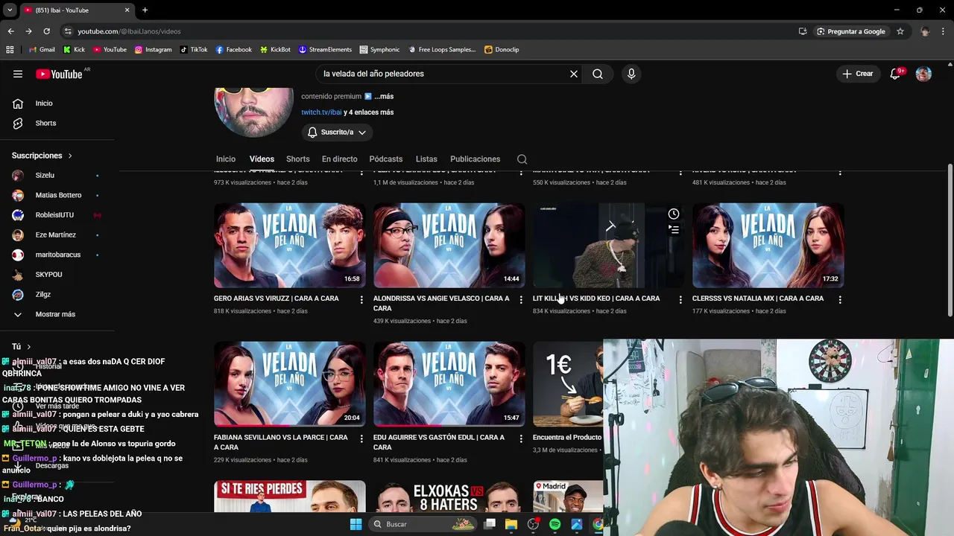The height and width of the screenshot is (536, 954).
Task: Open the StreamElements bookmark
Action: click(x=325, y=49)
